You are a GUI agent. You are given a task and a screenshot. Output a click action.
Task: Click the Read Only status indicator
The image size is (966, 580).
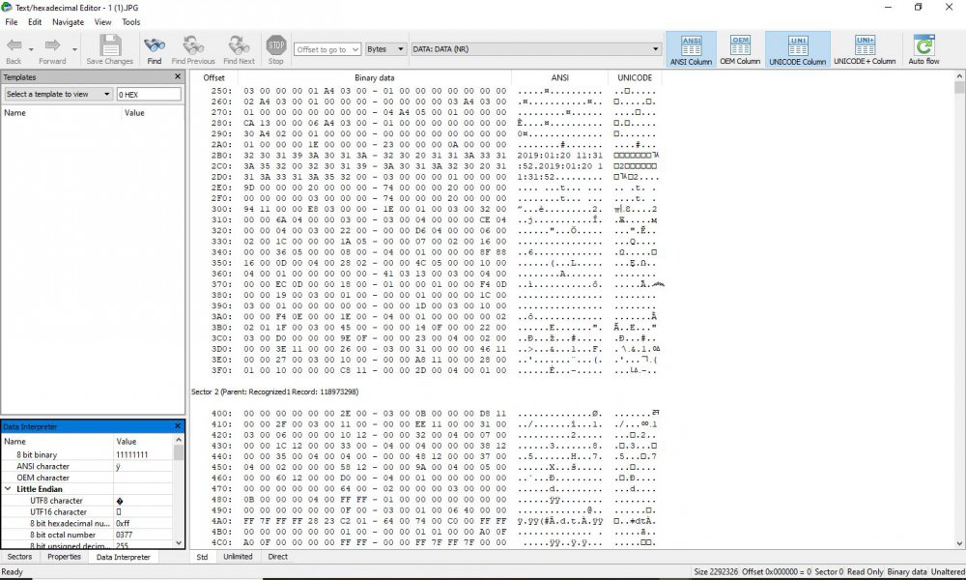pyautogui.click(x=865, y=572)
